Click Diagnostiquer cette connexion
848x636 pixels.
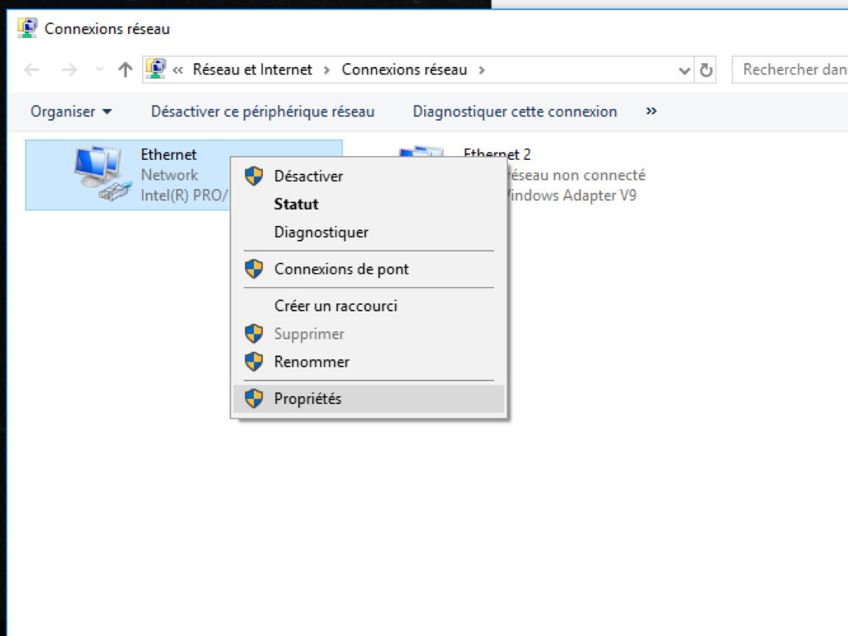click(x=515, y=111)
